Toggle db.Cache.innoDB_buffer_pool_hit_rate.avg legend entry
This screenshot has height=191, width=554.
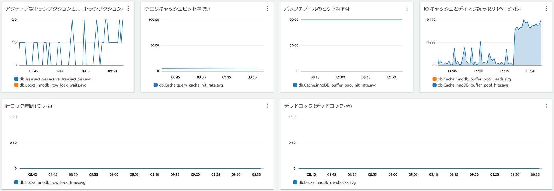pos(335,85)
